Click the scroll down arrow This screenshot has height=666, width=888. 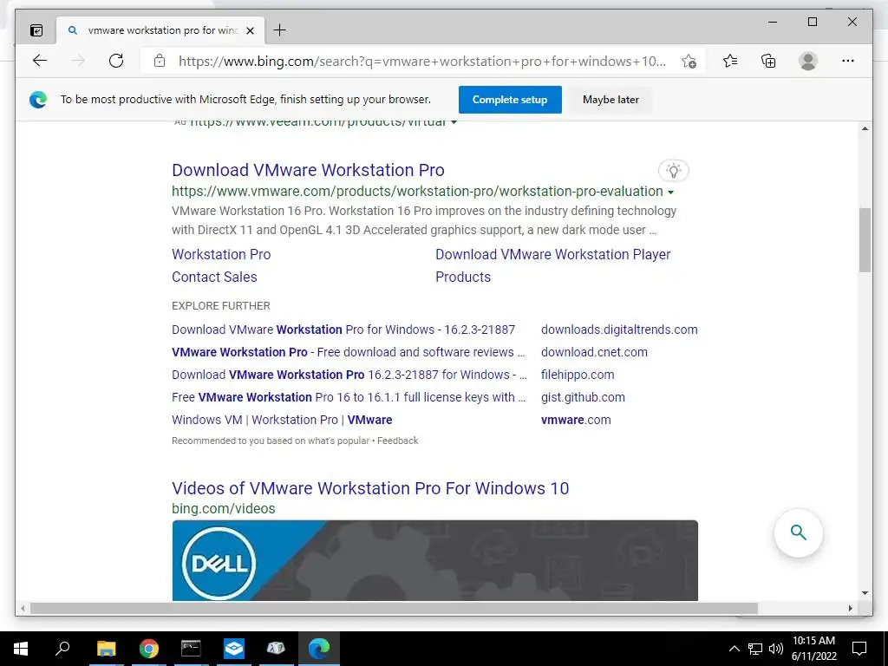click(865, 593)
